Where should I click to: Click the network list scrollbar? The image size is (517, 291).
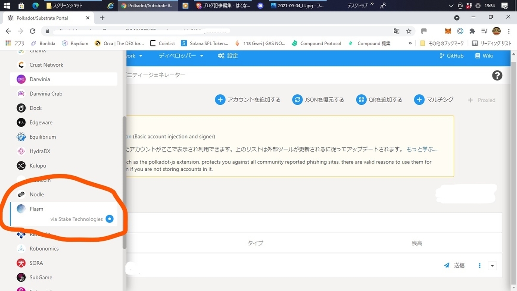point(125,182)
